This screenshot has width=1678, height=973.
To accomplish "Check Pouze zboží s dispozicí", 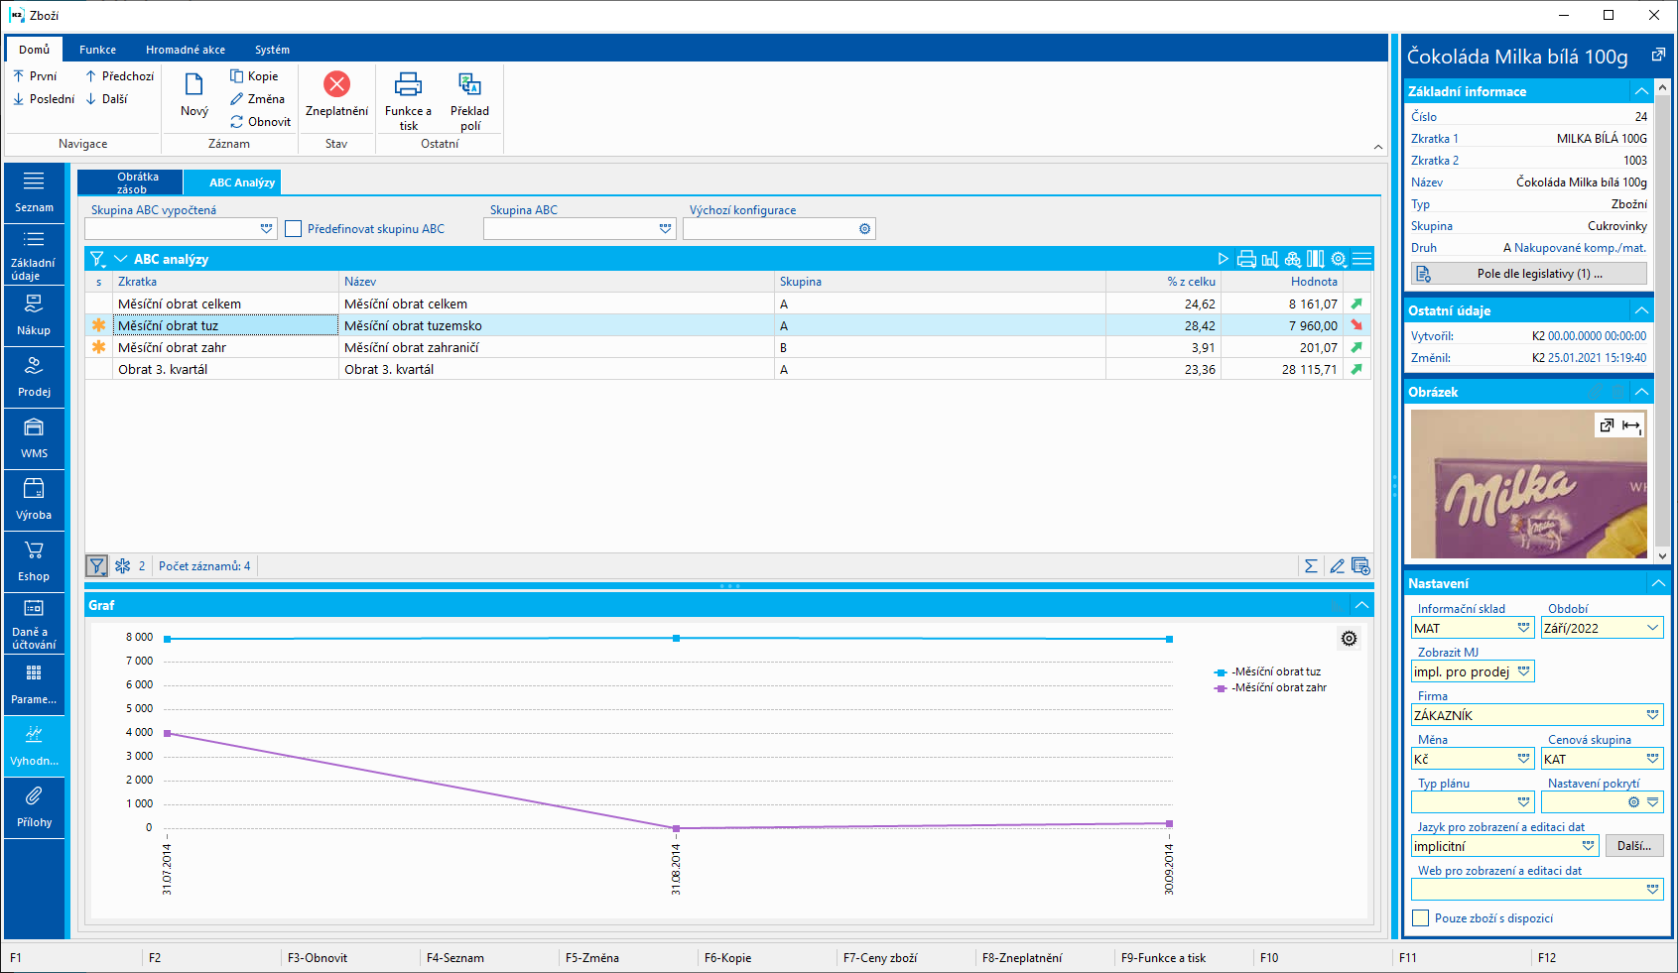I will click(x=1421, y=918).
